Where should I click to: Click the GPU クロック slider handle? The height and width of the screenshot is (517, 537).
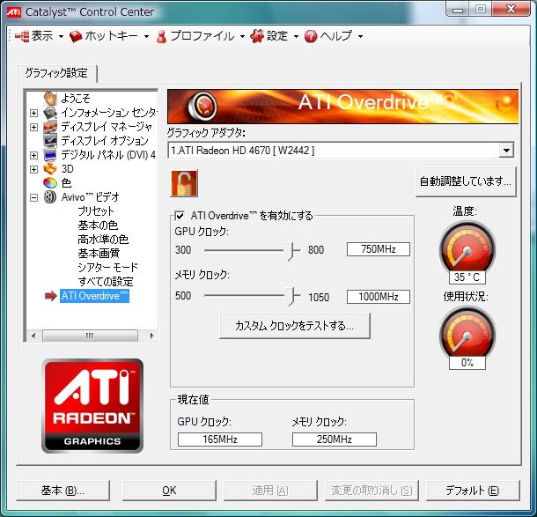(x=291, y=251)
